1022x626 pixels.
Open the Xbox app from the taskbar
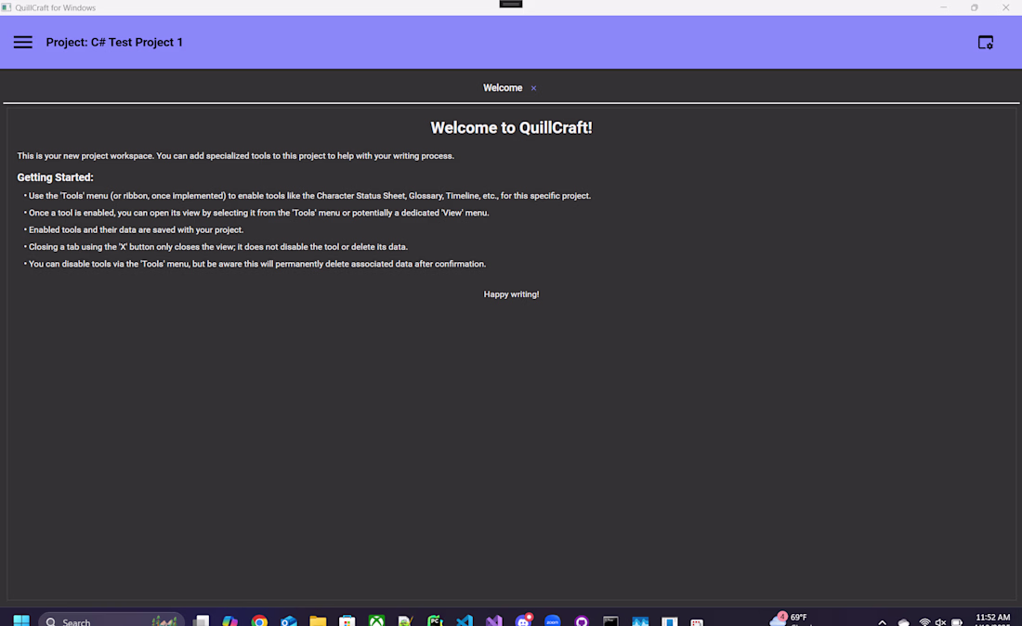pos(376,620)
